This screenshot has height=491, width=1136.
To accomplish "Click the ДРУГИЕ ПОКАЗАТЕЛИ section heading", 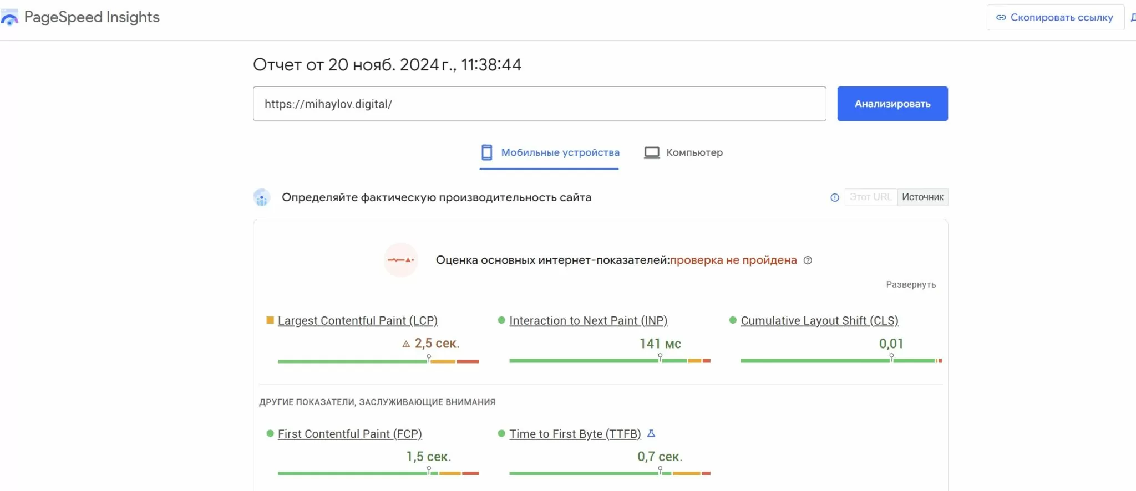I will (x=377, y=402).
